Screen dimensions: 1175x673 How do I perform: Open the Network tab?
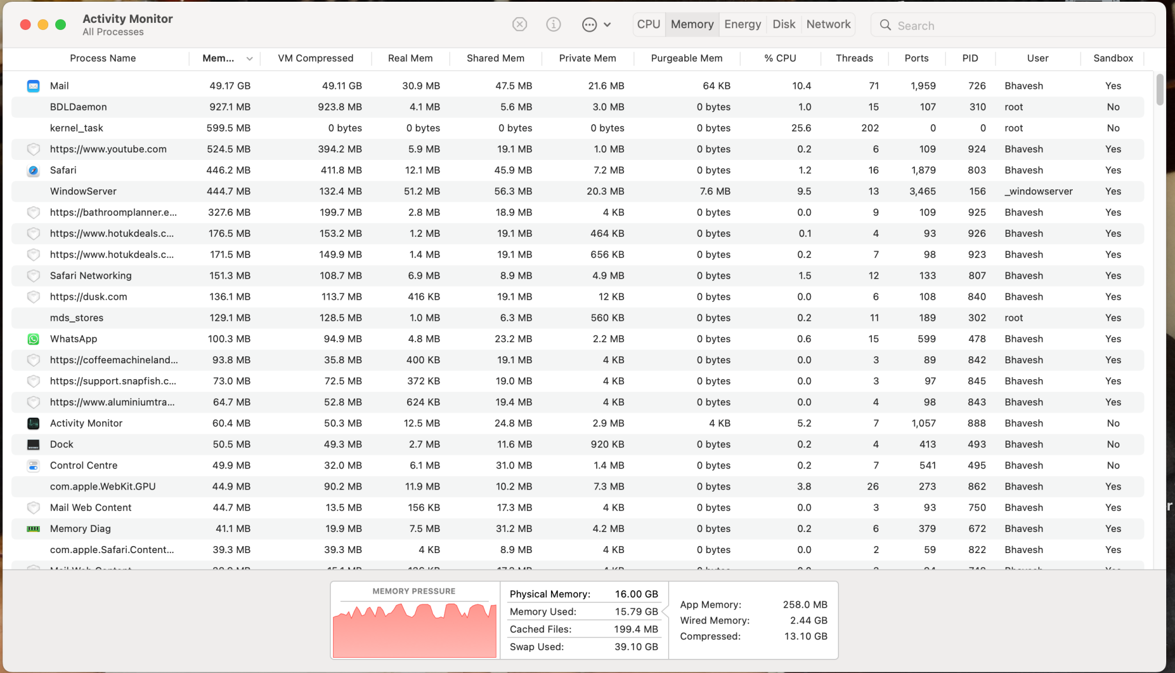(828, 24)
